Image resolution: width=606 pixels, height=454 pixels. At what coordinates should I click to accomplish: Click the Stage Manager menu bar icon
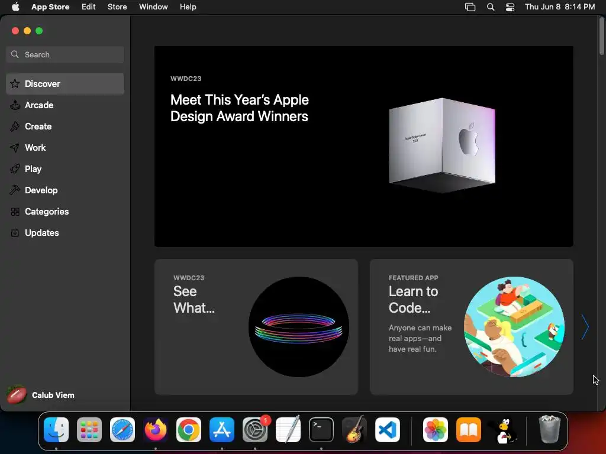[470, 7]
